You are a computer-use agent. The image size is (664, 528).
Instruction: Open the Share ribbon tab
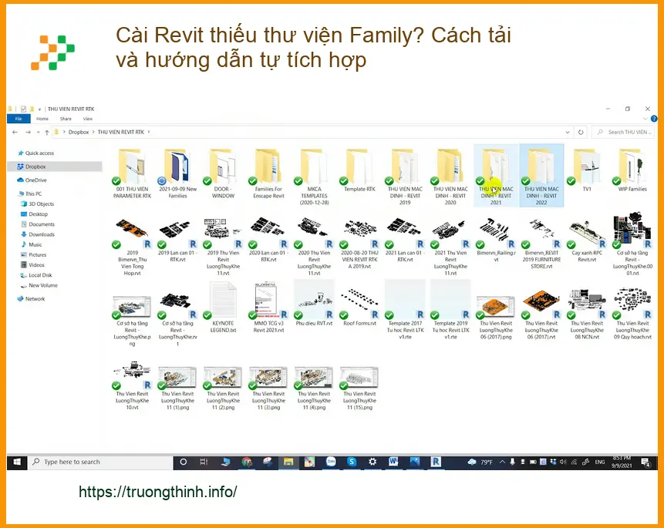66,119
